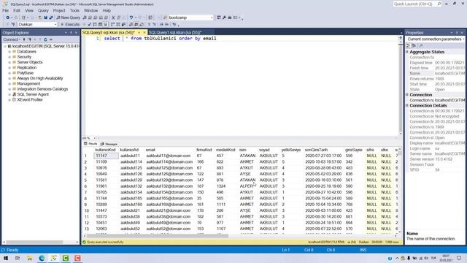The height and width of the screenshot is (263, 467).
Task: Expand the Security node
Action: pos(9,57)
